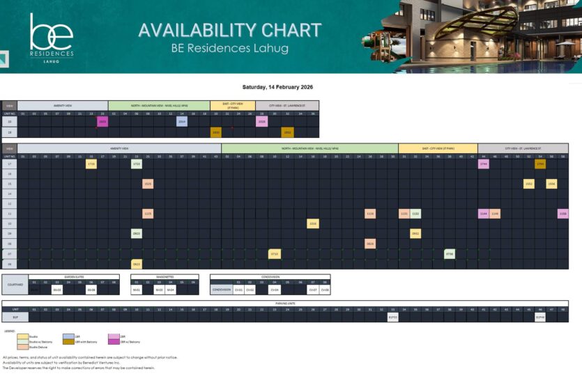
Task: Select the Studio legend swatch
Action: point(22,336)
